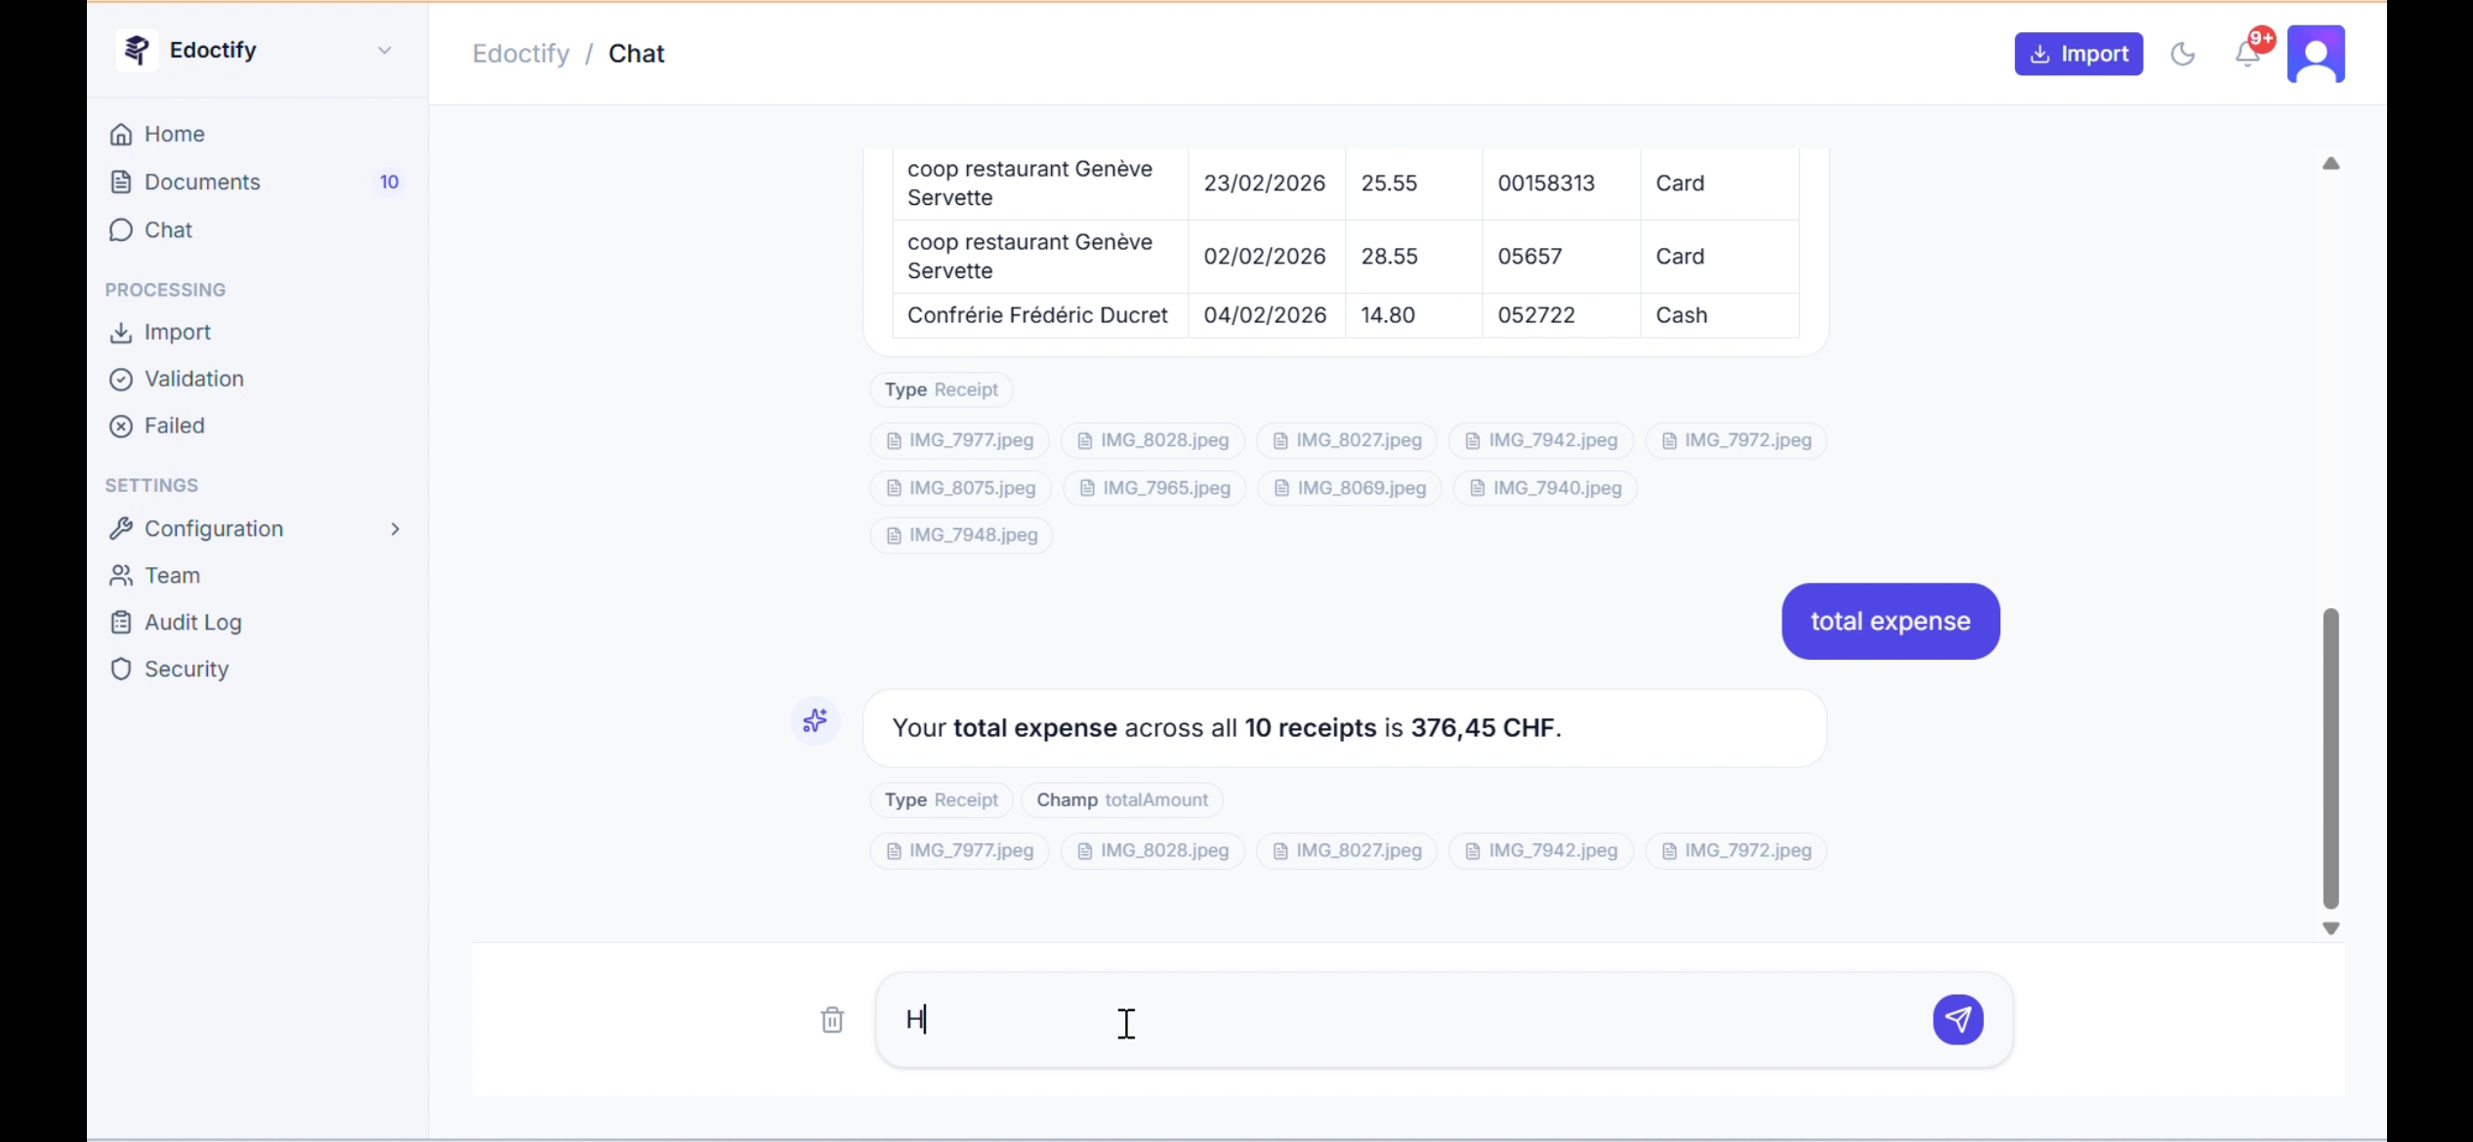Open the Chat section
Screen dimensions: 2473x1142
168,229
